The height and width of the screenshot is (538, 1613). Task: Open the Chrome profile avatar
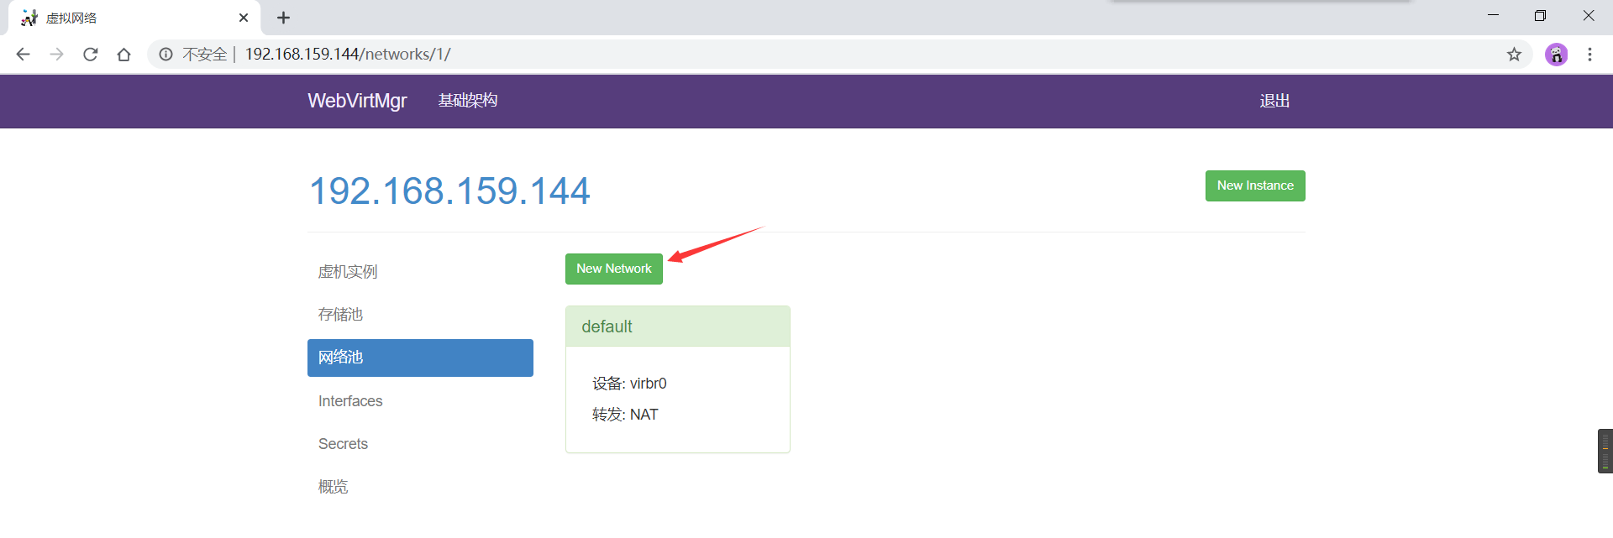tap(1557, 55)
